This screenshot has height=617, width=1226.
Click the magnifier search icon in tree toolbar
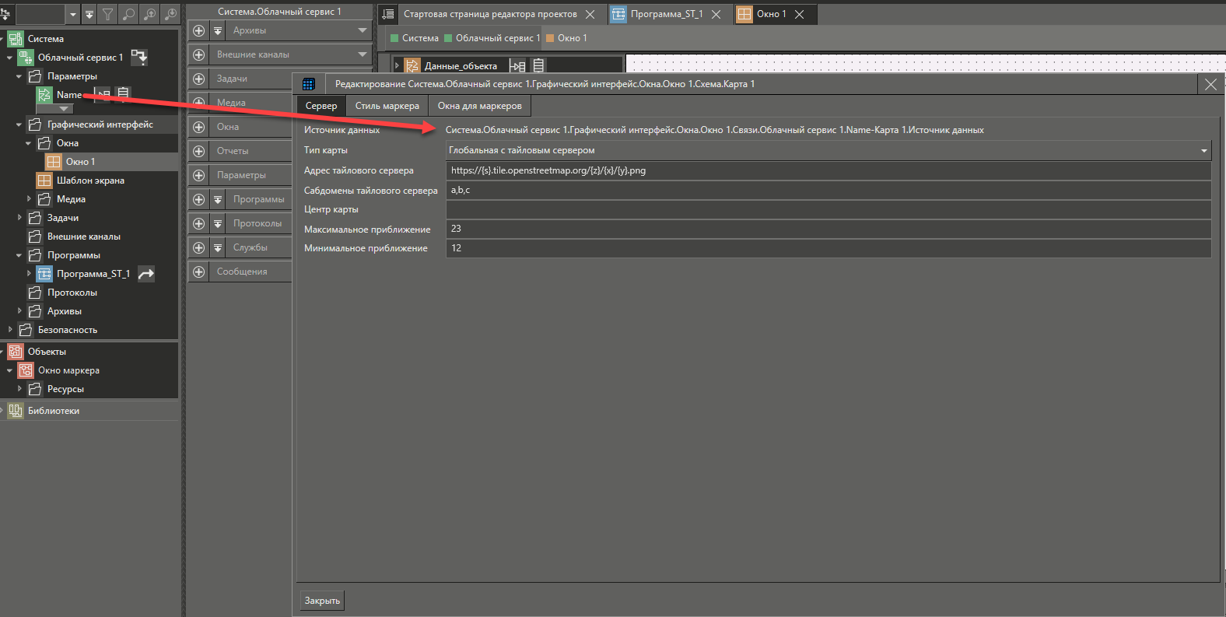coord(129,14)
